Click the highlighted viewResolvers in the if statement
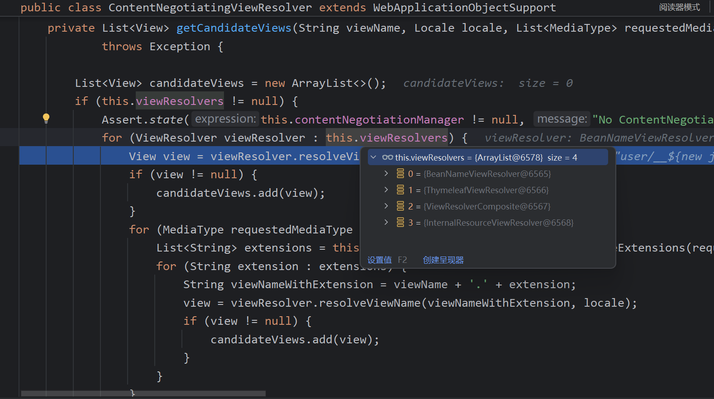Image resolution: width=714 pixels, height=399 pixels. tap(180, 101)
